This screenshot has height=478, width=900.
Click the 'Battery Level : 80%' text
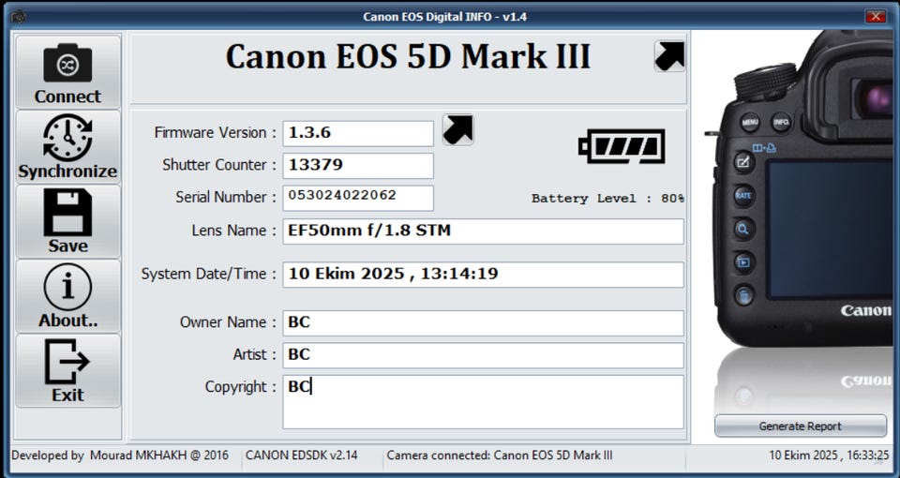pos(607,199)
